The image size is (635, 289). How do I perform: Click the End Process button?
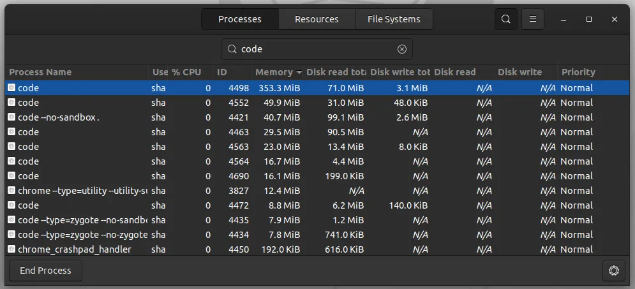point(45,270)
